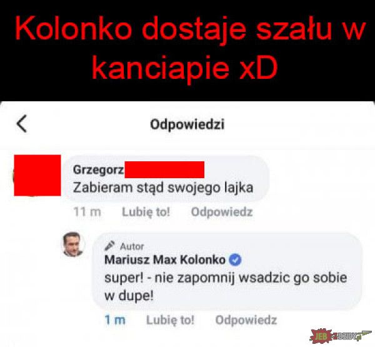
Task: Click the Odpowiedzi header title
Action: click(x=187, y=124)
